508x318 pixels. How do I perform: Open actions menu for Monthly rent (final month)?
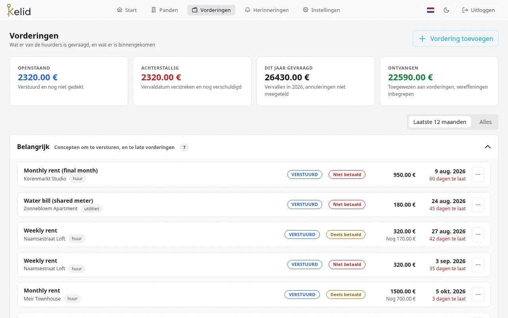(x=478, y=175)
